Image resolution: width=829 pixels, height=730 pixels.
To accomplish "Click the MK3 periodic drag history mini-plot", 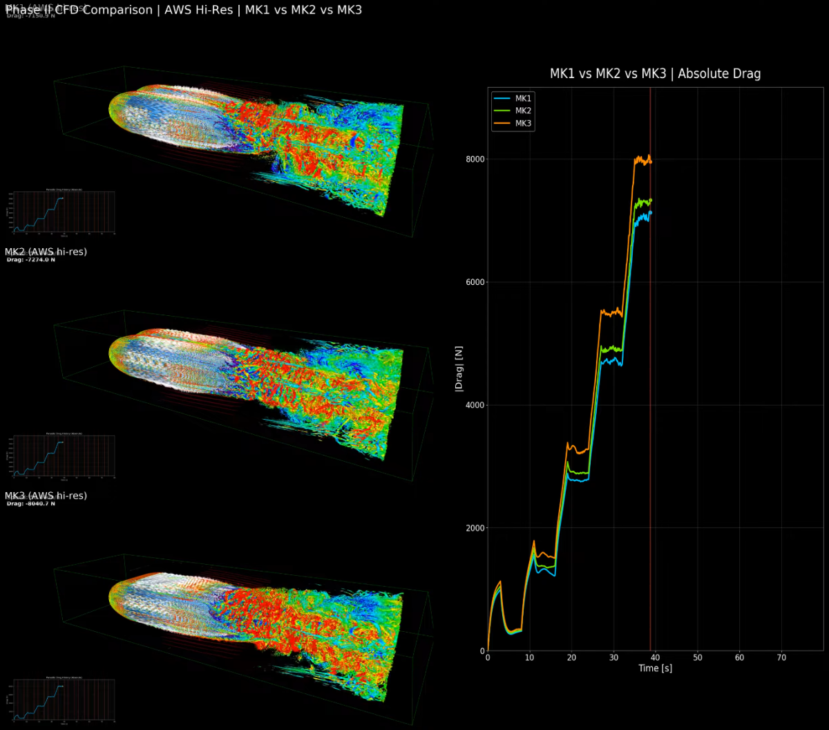I will 61,700.
